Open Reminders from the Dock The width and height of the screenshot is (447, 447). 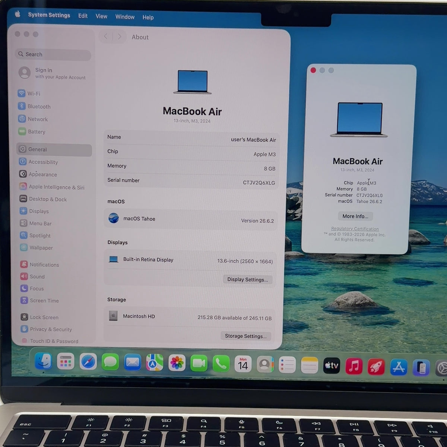click(287, 365)
